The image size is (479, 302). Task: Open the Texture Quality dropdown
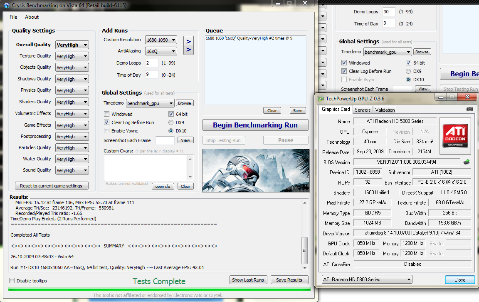(72, 56)
